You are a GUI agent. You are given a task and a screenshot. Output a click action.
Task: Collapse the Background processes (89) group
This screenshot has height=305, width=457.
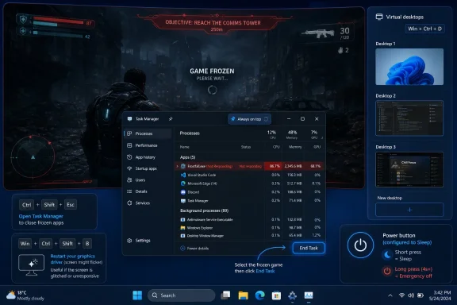[x=204, y=210]
